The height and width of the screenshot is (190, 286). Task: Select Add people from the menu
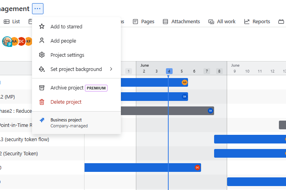(x=76, y=41)
